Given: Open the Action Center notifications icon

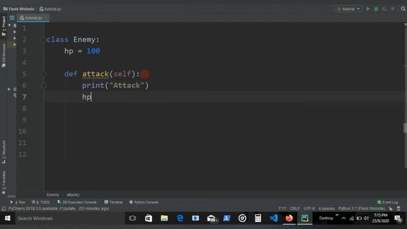Looking at the screenshot, I should pos(398,219).
